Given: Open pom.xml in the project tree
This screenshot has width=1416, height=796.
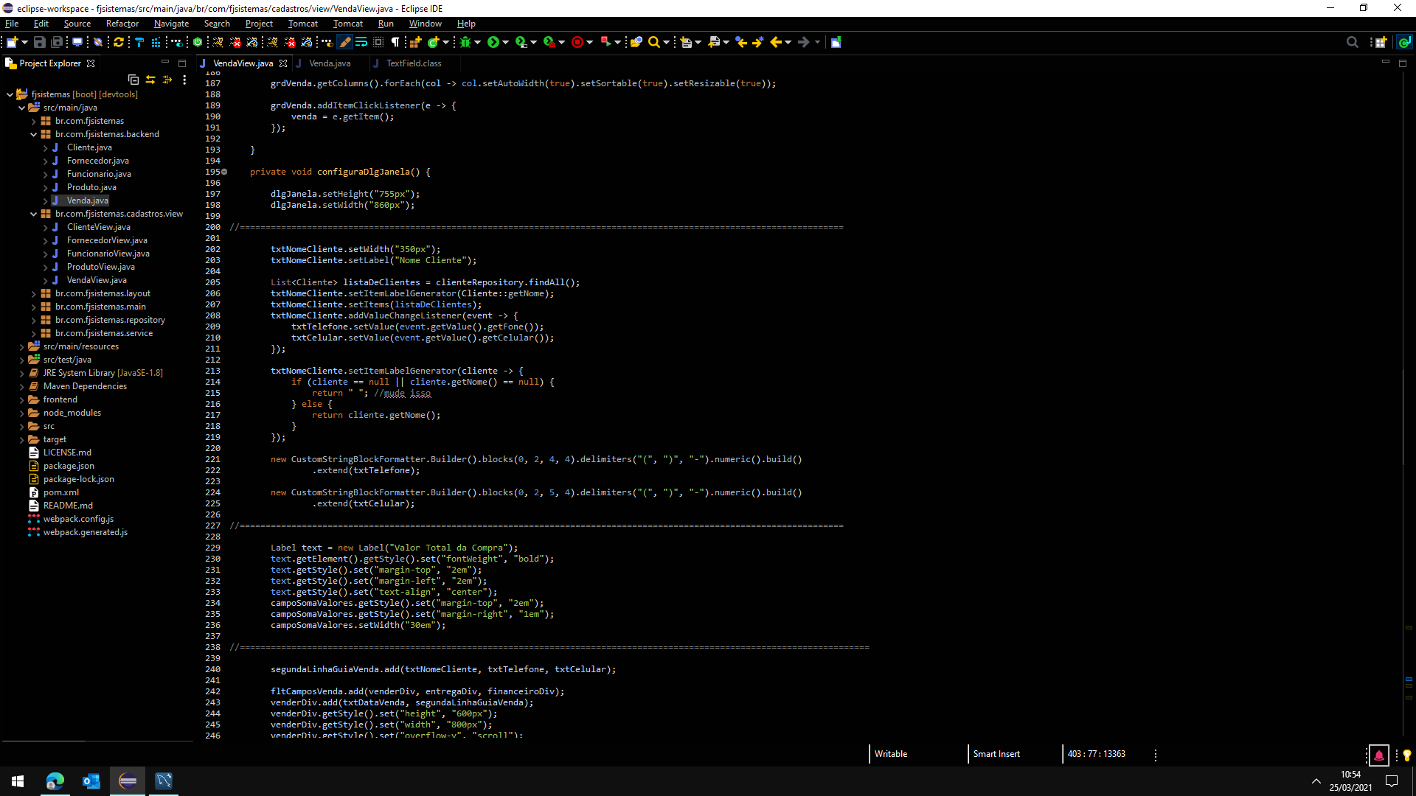Looking at the screenshot, I should pos(60,492).
